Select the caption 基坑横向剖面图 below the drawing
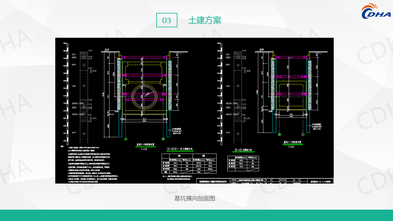Viewport: 393px width, 221px height. point(195,198)
